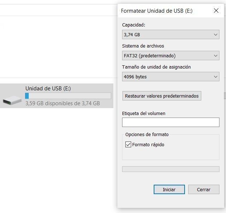The image size is (226, 213).
Task: Click the drive usage bar of Unidad de USB (E:)
Action: tap(68, 96)
